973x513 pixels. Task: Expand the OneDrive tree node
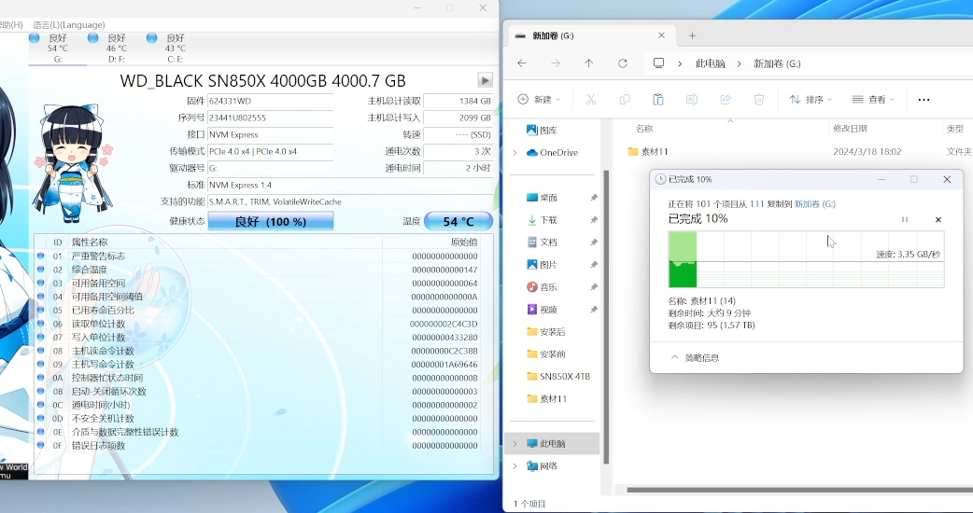point(515,152)
